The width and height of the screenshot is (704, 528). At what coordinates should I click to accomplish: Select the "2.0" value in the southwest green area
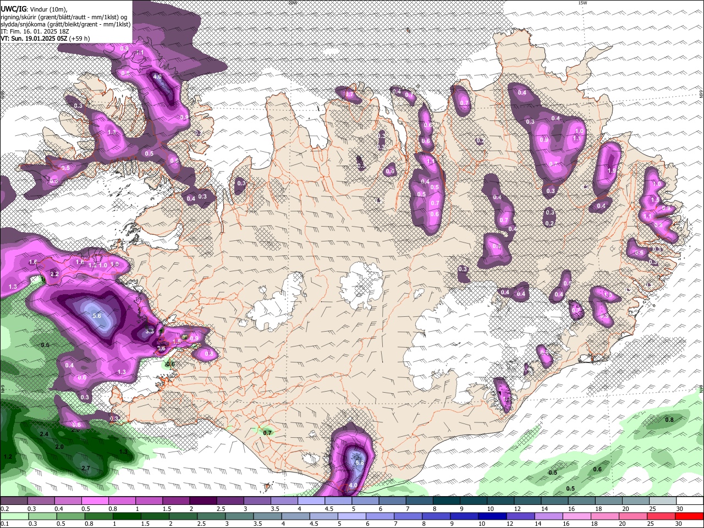point(59,447)
